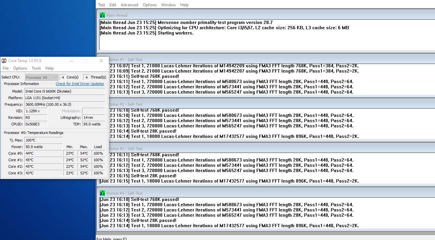The image size is (435, 240).
Task: Click the Revision value R0
Action: click(x=36, y=118)
